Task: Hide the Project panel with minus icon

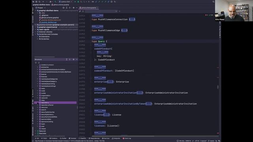Action: 77,8
